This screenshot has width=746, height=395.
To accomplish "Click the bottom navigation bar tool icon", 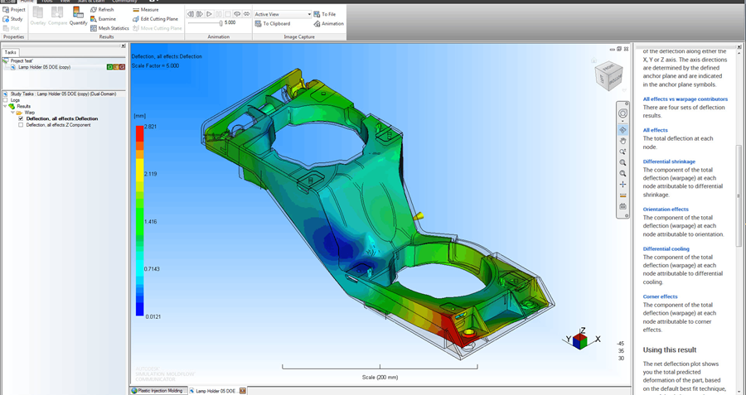I will click(622, 206).
